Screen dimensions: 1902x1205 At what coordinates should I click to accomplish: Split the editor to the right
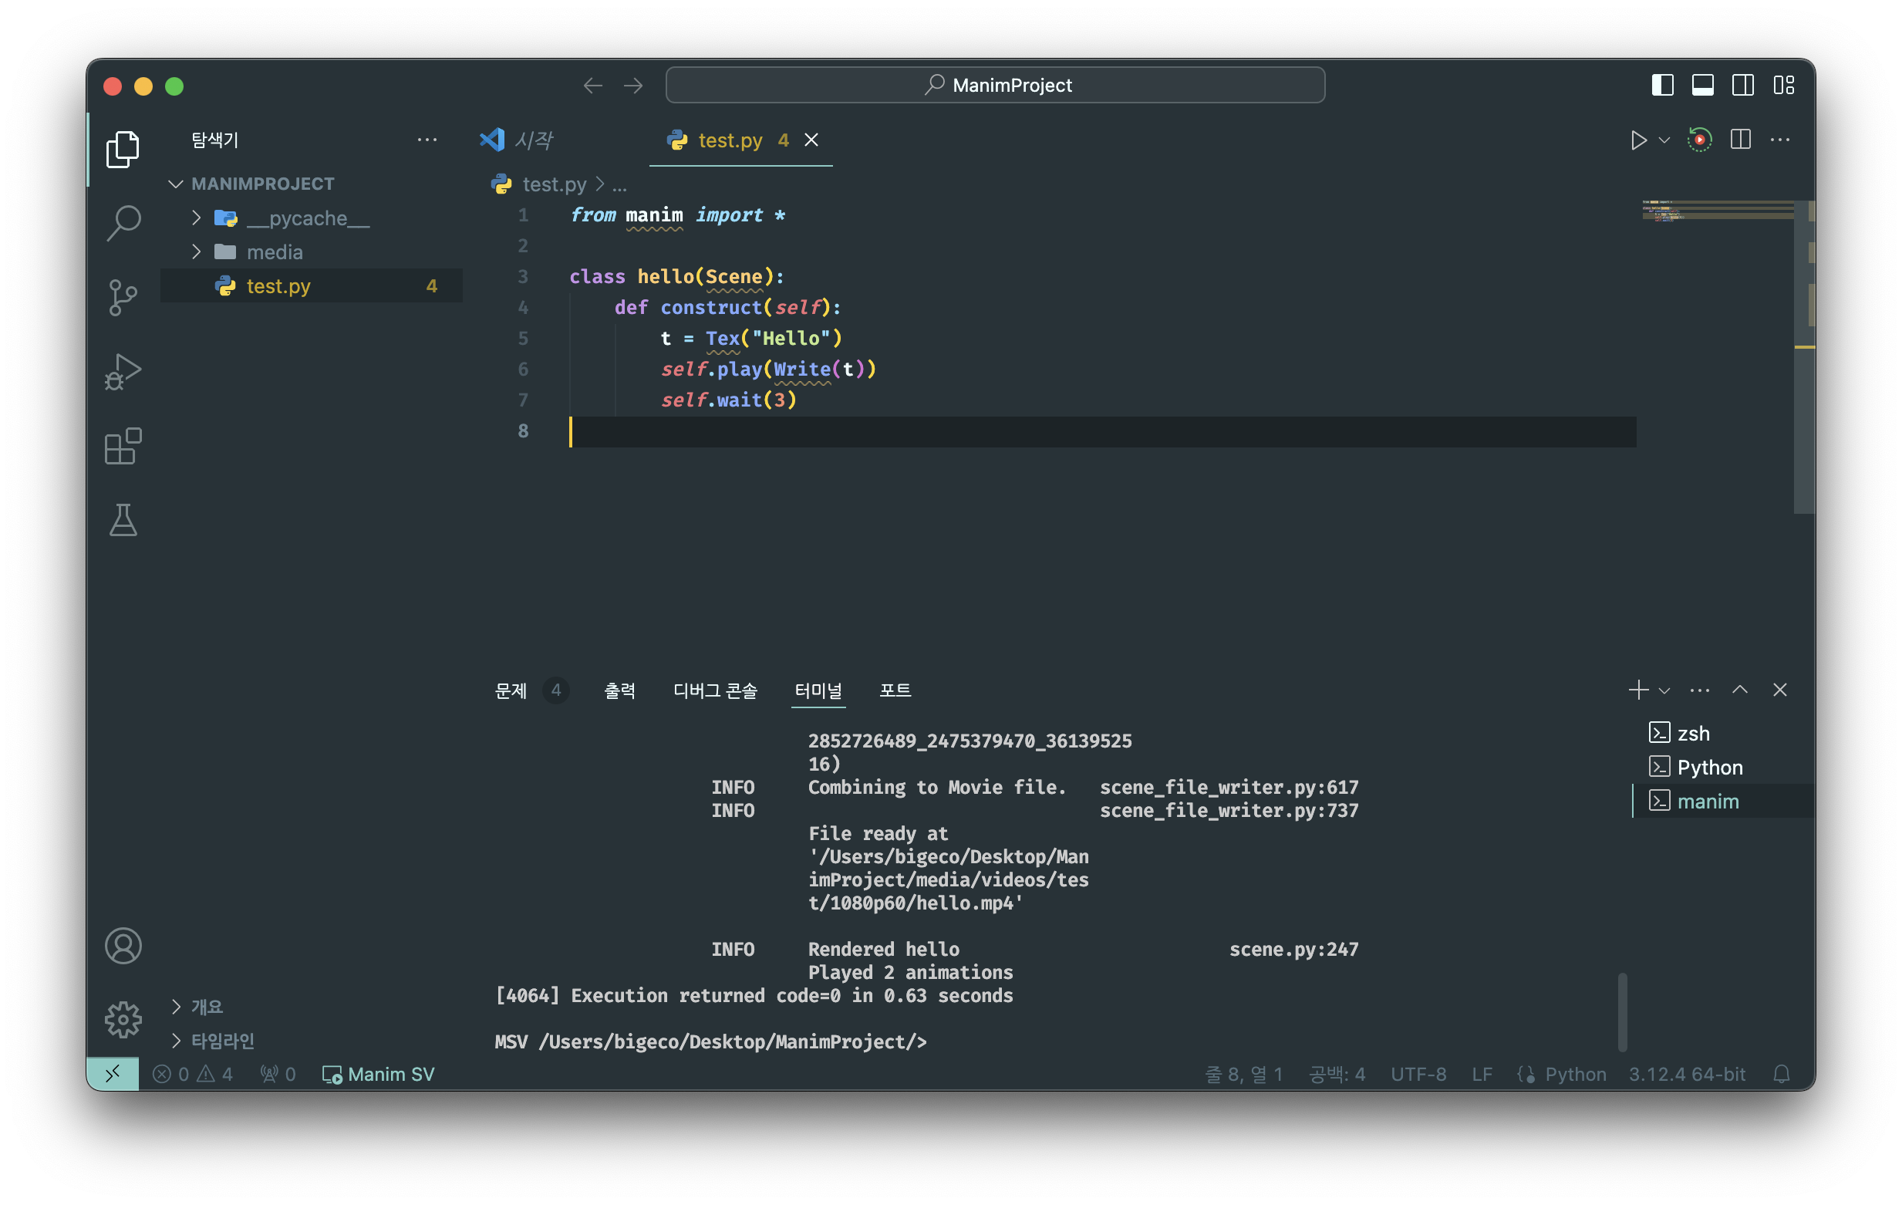[1740, 140]
